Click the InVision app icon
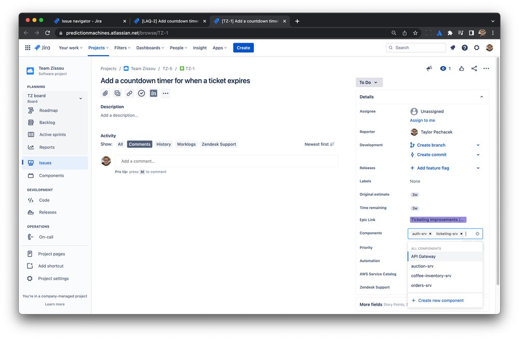Image resolution: width=519 pixels, height=339 pixels. (153, 93)
